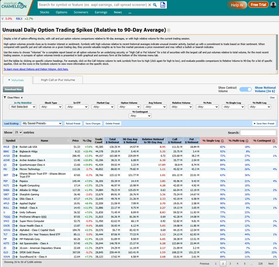Click the help icon next to the page title
279x267 pixels.
(x=169, y=30)
